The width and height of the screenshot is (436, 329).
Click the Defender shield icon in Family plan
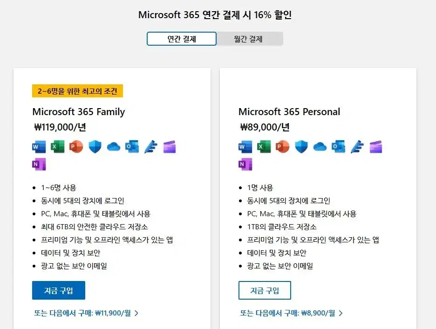pos(95,147)
